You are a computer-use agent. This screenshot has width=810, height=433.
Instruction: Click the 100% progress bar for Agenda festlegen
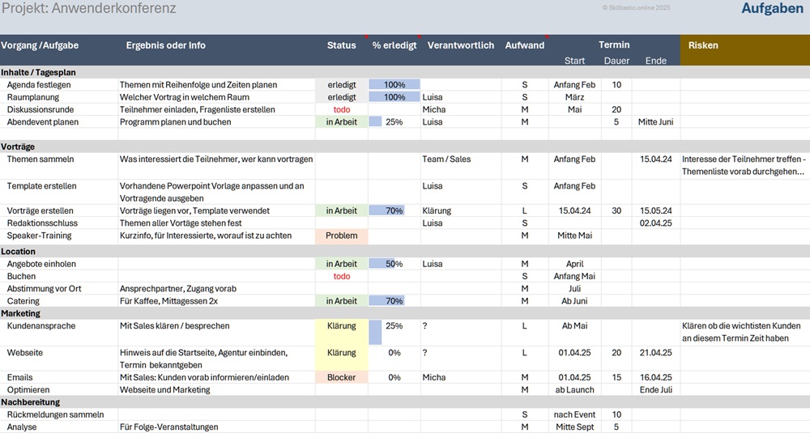(x=394, y=85)
